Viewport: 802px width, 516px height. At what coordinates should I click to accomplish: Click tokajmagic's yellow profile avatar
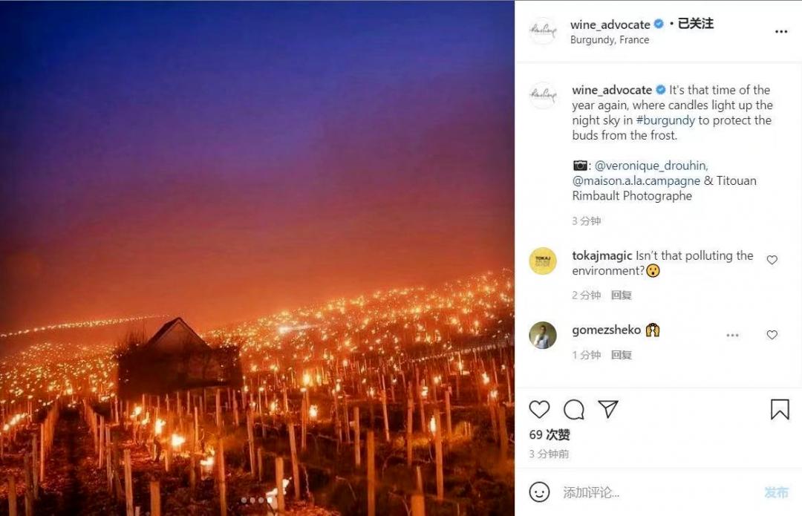(x=543, y=261)
